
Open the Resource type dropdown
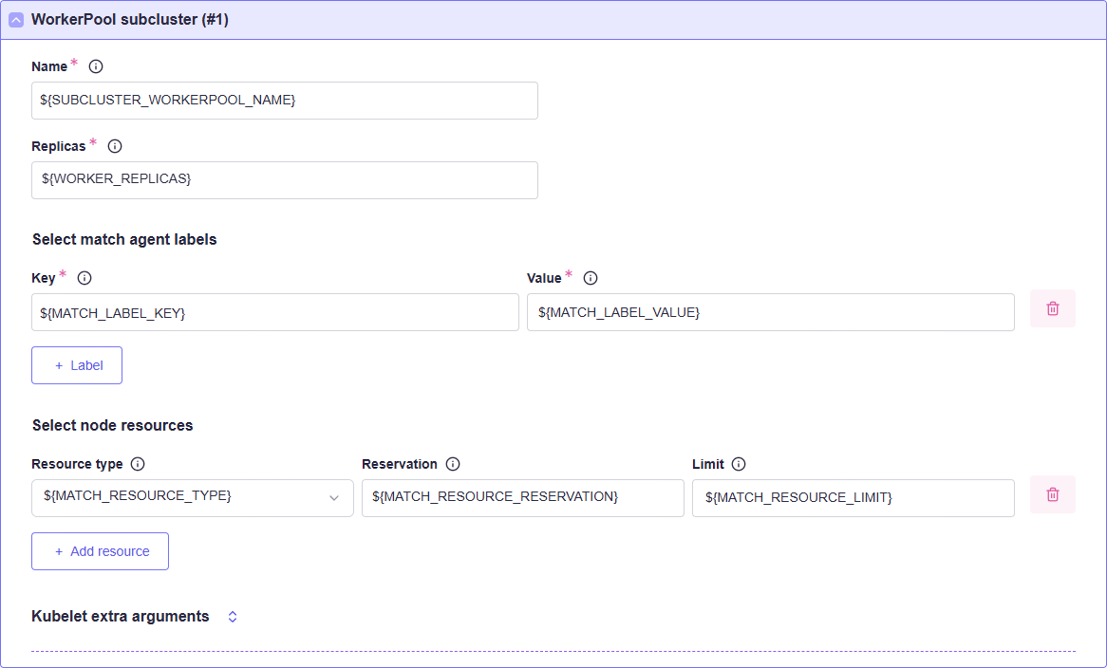193,497
